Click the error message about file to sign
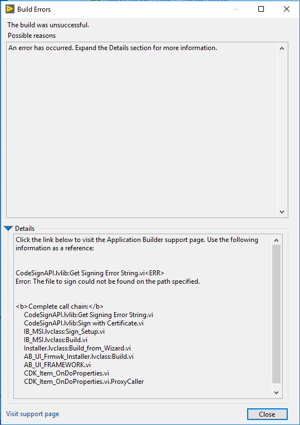Image resolution: width=300 pixels, height=425 pixels. (x=107, y=281)
